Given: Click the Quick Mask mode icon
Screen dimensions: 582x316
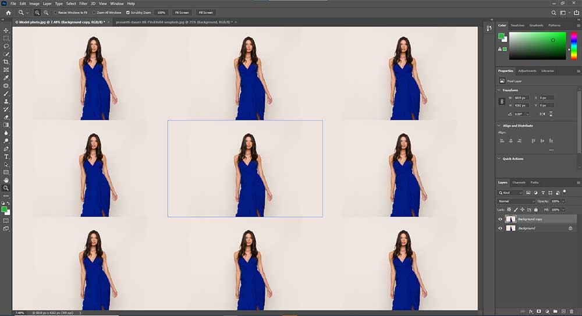Looking at the screenshot, I should [x=6, y=221].
